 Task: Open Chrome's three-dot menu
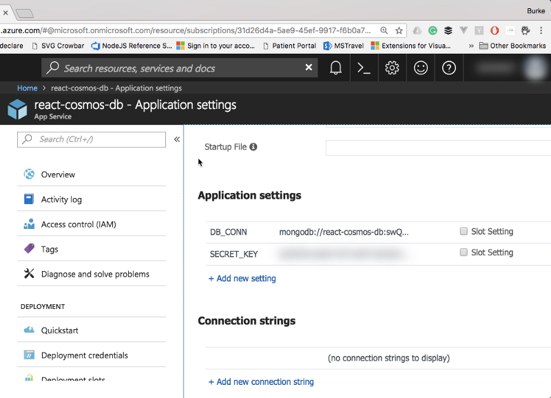(x=541, y=30)
